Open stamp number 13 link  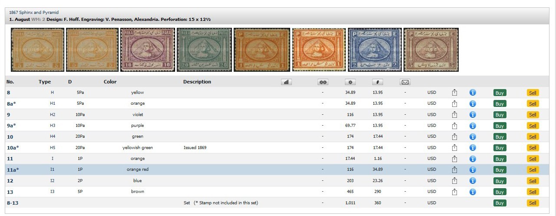(x=10, y=192)
